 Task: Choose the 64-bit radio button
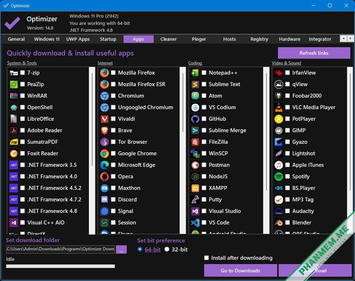point(140,249)
